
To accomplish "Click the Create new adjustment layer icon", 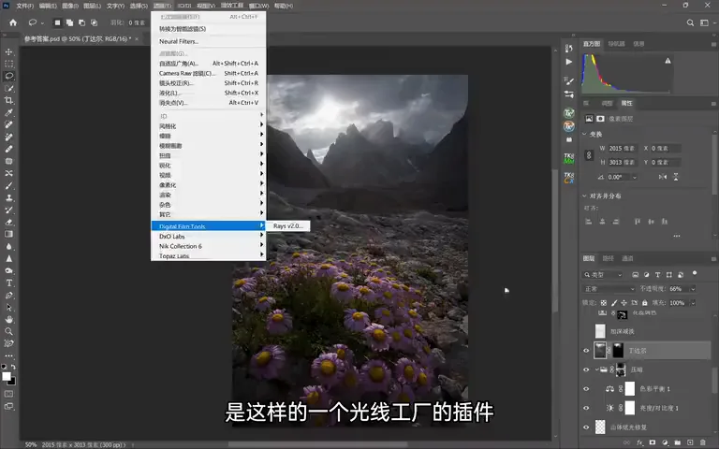I will pyautogui.click(x=665, y=442).
